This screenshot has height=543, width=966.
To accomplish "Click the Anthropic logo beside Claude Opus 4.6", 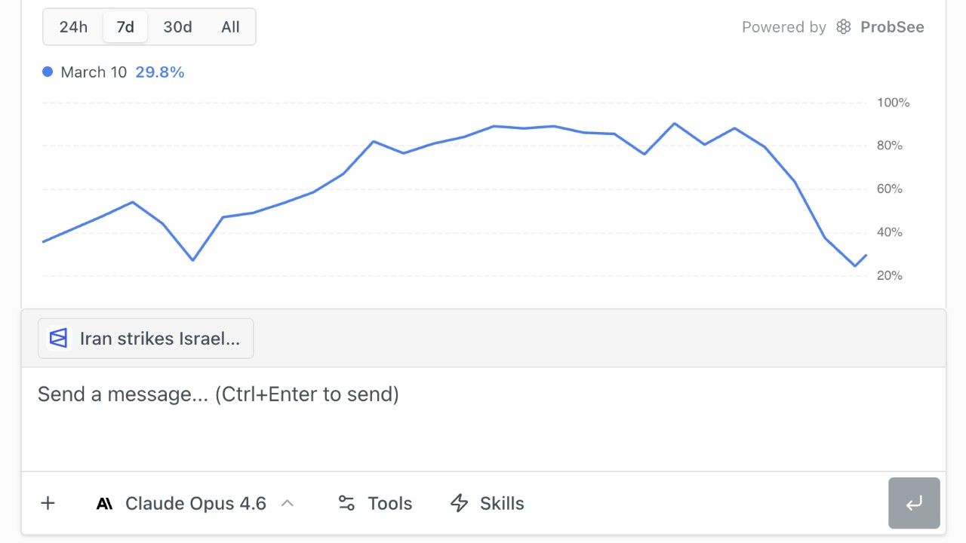I will pyautogui.click(x=105, y=504).
